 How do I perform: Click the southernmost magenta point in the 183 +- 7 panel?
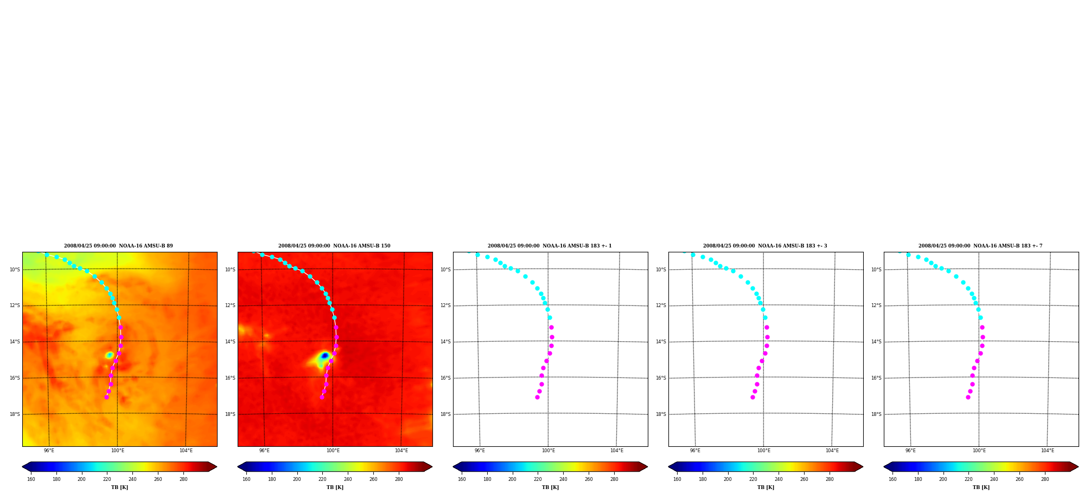[x=968, y=397]
